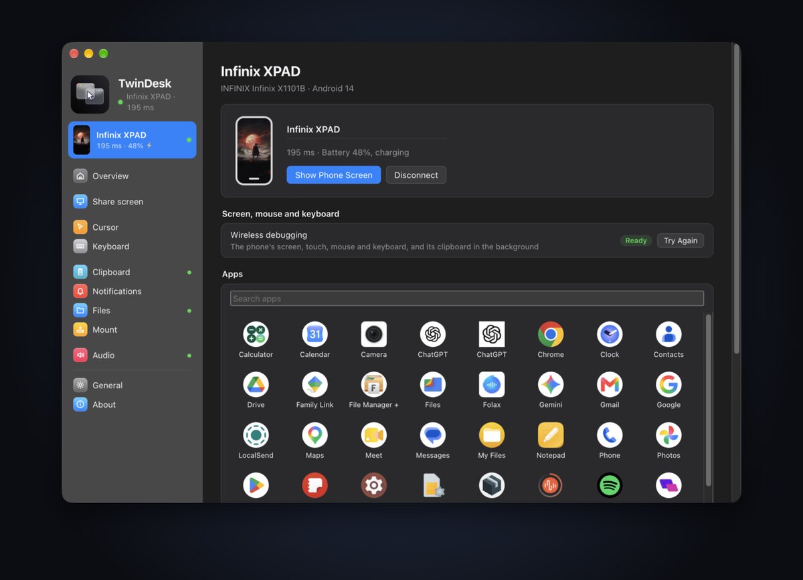Open the Clipboard section

coord(132,272)
